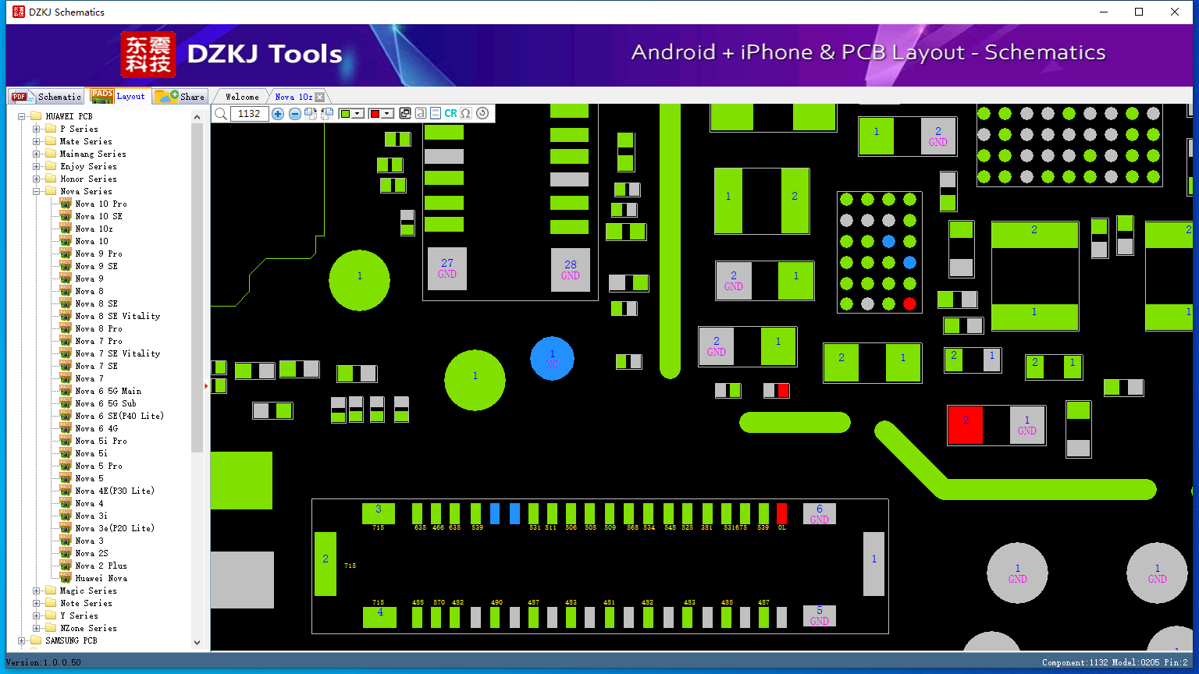The image size is (1199, 674).
Task: Click the NZone Series tree label
Action: tap(88, 628)
